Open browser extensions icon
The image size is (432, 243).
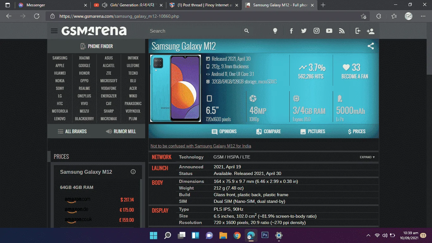pos(379,16)
